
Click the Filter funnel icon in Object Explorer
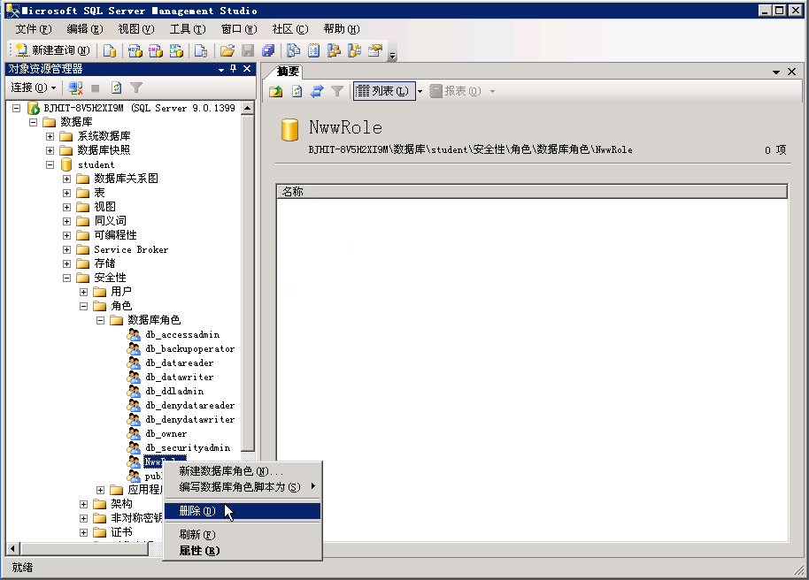136,88
